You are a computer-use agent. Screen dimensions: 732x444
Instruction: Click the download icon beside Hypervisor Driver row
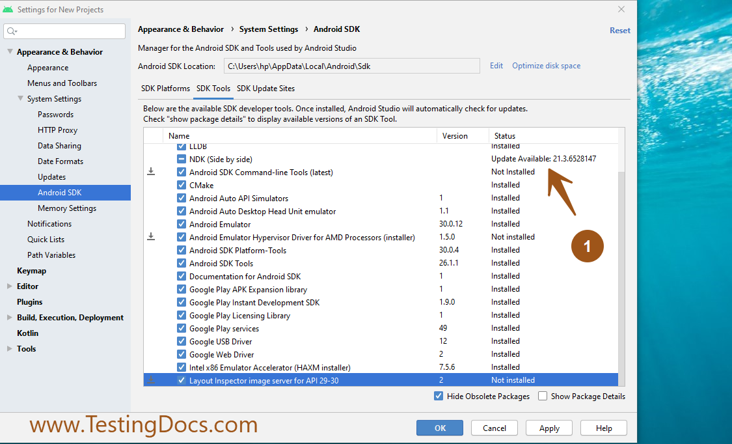coord(151,237)
